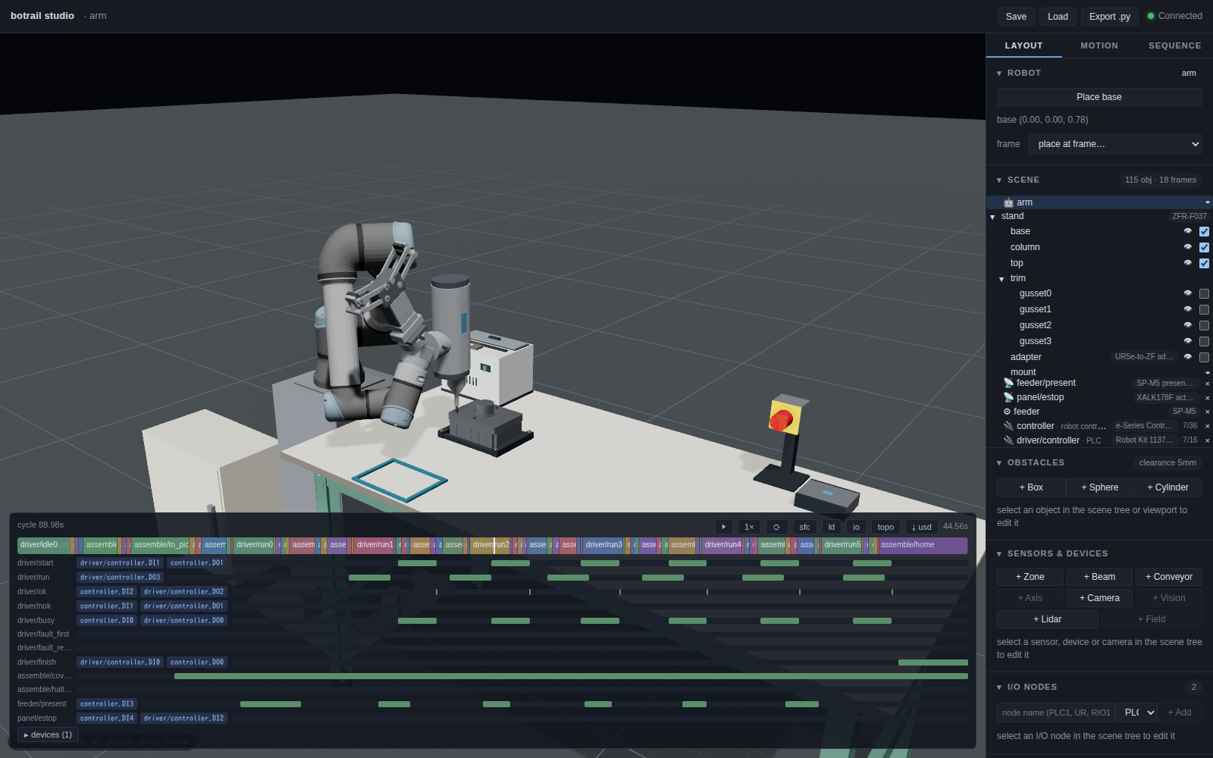Open topo view in timeline toolbar
The height and width of the screenshot is (758, 1213).
[885, 527]
